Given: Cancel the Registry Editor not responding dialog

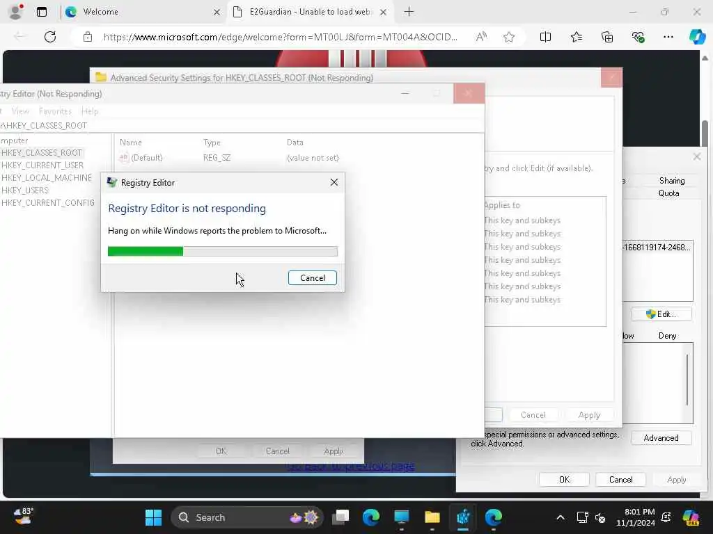Looking at the screenshot, I should point(313,278).
